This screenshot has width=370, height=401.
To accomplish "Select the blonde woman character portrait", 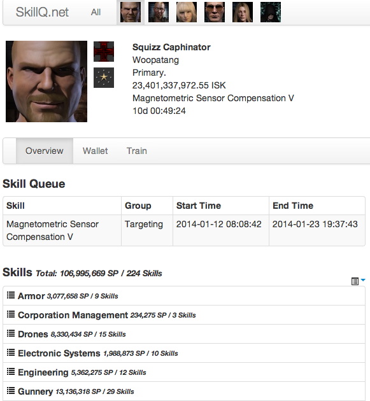I will (x=187, y=12).
